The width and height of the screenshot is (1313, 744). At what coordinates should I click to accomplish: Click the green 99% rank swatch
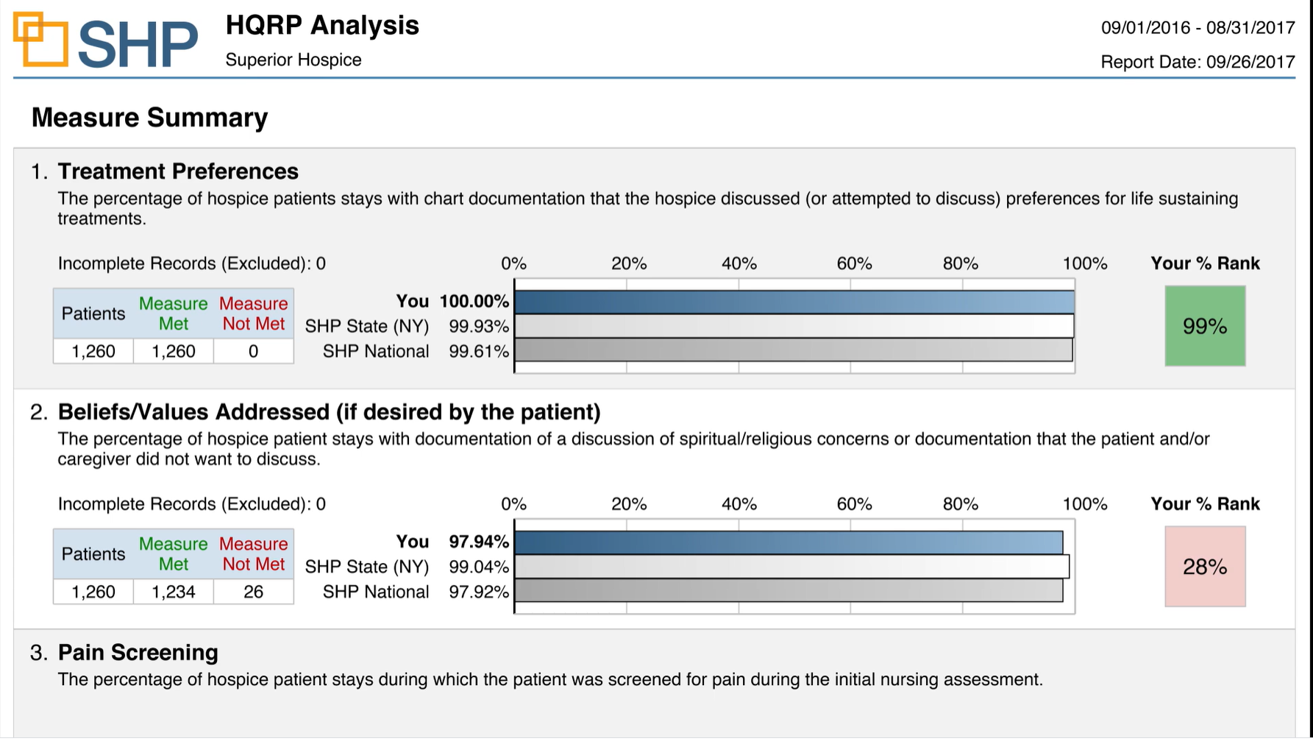pos(1205,326)
